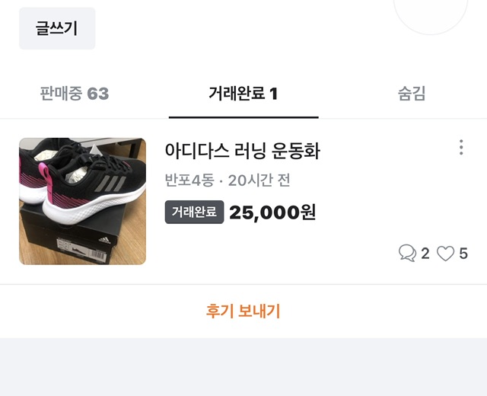Click the 20시간 전 timestamp

[259, 181]
